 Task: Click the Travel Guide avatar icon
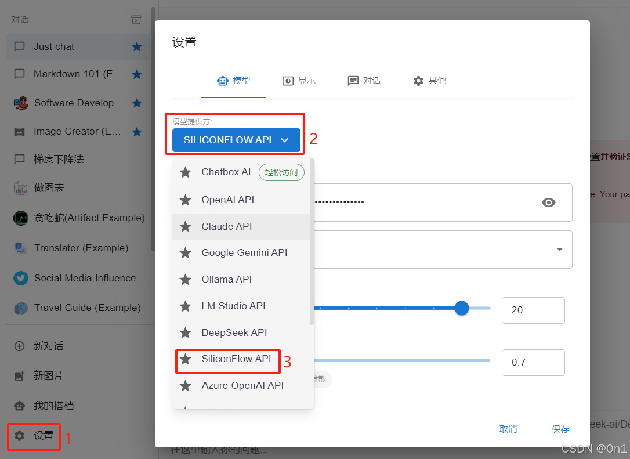point(20,308)
